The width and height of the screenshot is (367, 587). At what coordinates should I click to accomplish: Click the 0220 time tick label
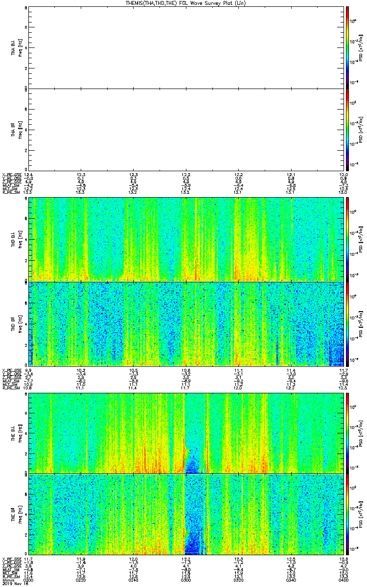pyautogui.click(x=81, y=580)
